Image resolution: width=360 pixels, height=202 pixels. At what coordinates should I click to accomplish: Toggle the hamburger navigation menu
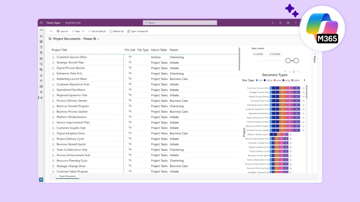pos(41,30)
